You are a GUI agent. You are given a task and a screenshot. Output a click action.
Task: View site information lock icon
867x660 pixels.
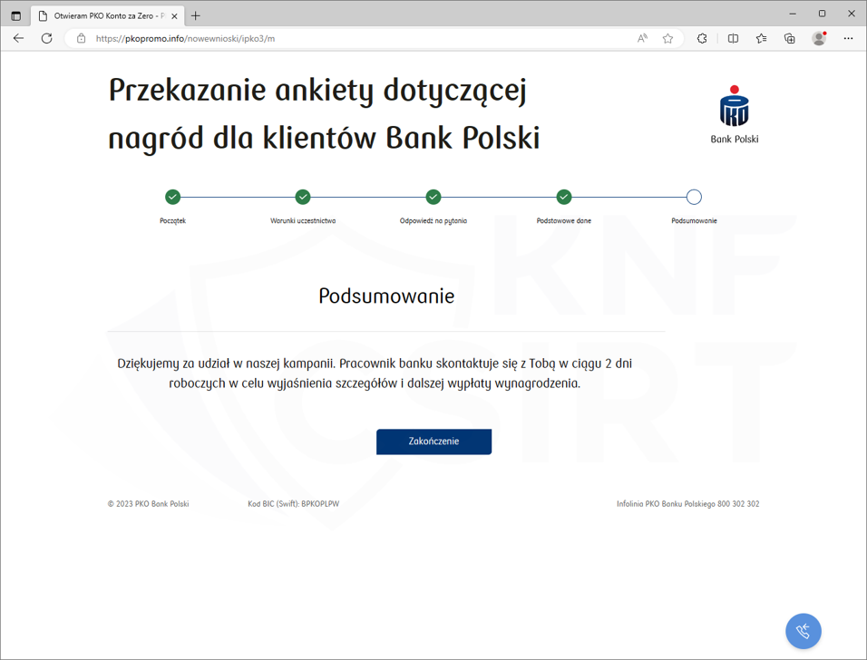click(x=81, y=38)
